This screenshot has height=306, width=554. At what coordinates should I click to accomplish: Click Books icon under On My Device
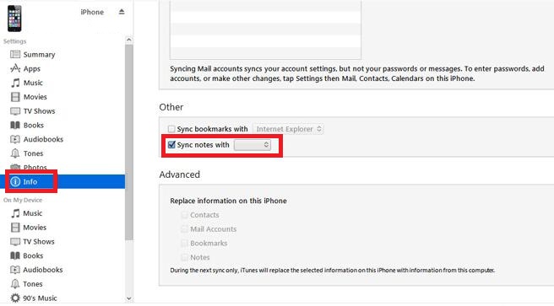click(x=15, y=255)
